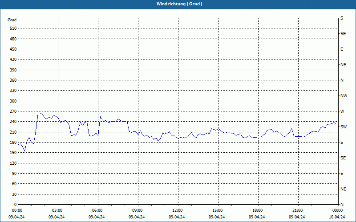This screenshot has width=356, height=222.
Task: Select the 330 y-axis value
Action: click(x=13, y=91)
